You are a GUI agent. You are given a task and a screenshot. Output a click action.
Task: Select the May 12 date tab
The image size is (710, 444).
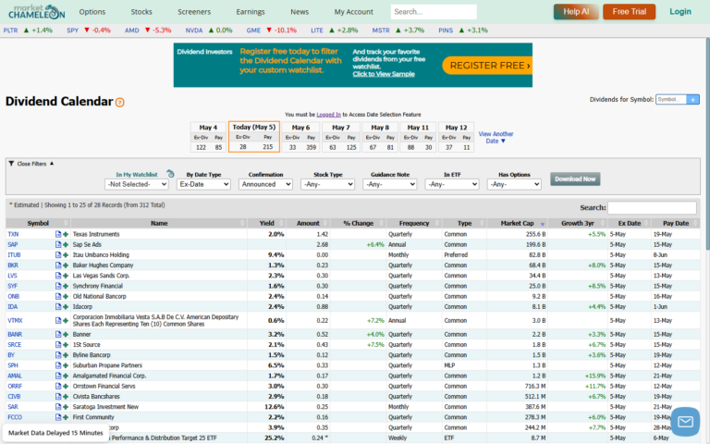(456, 137)
